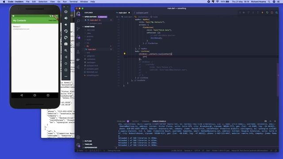Image resolution: width=283 pixels, height=159 pixels.
Task: Take an emulator screenshot with the camera icon
Action: [x=66, y=44]
